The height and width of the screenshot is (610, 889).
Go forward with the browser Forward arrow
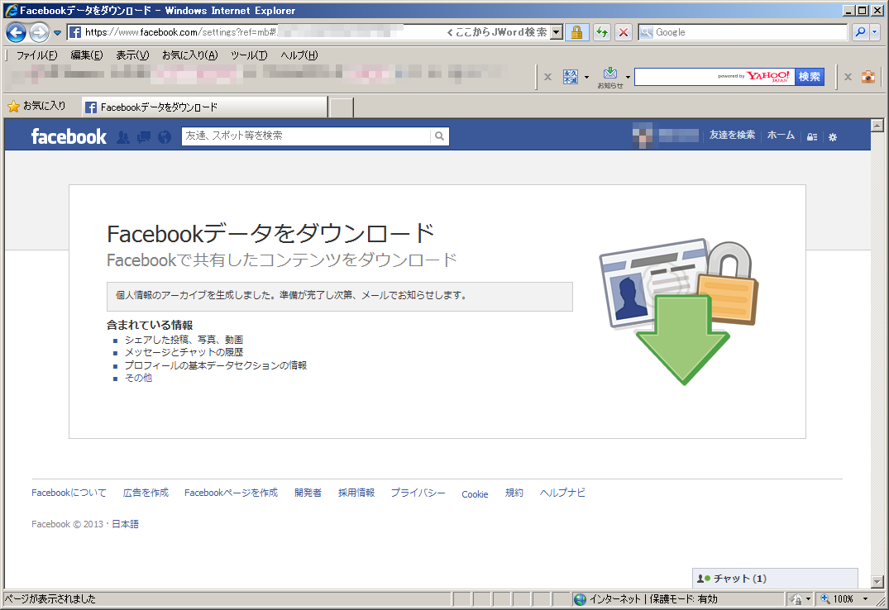point(39,32)
